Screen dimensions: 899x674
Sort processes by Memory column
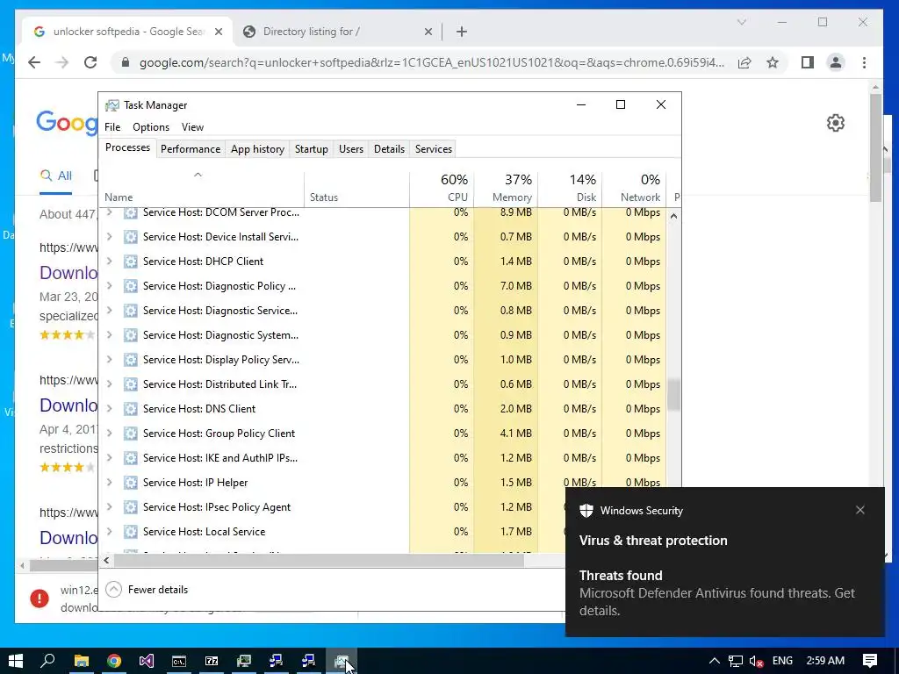coord(507,188)
